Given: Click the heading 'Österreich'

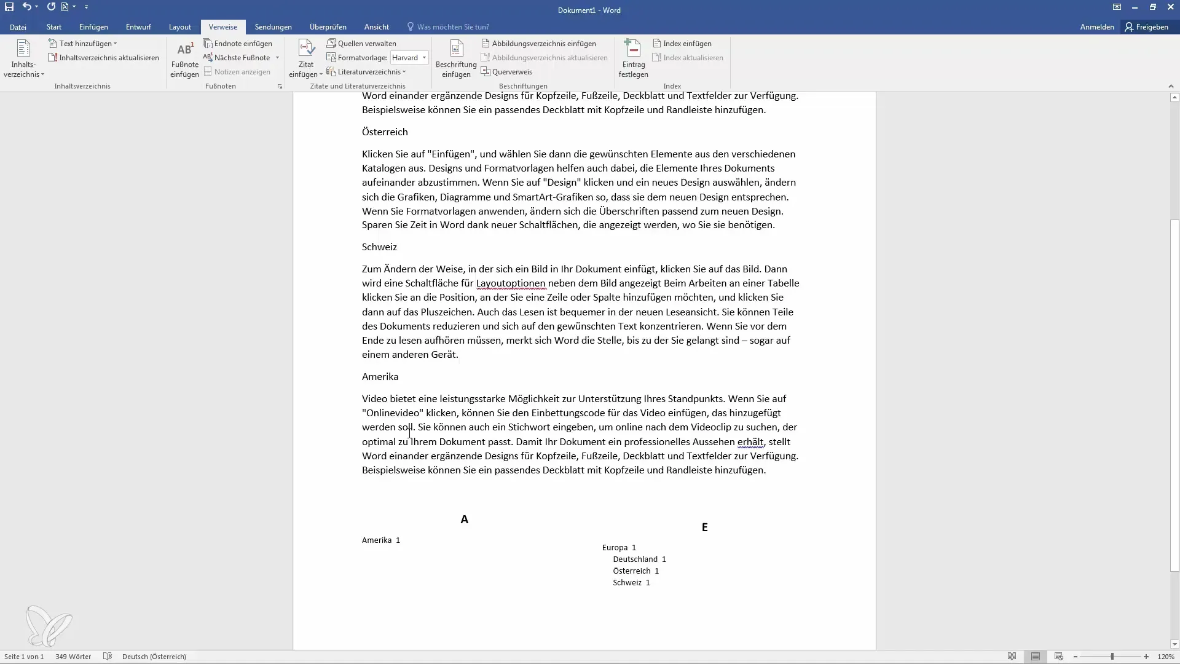Looking at the screenshot, I should [385, 132].
